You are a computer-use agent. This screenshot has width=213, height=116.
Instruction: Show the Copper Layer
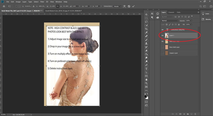coord(162,53)
